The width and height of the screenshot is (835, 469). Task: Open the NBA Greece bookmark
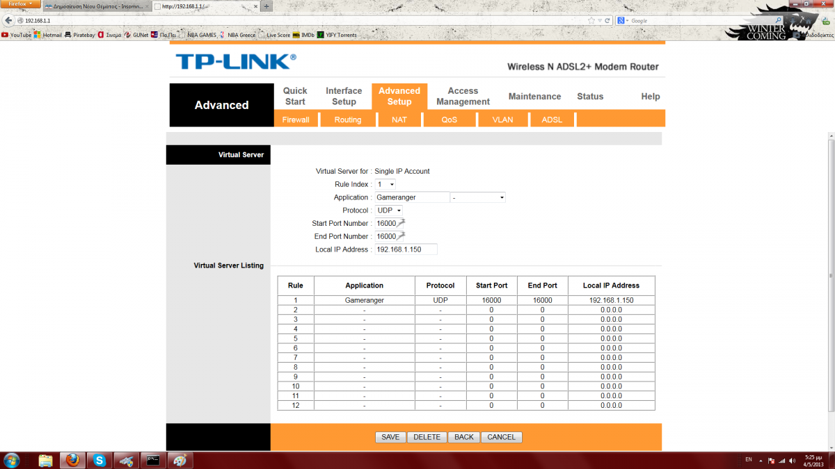pyautogui.click(x=237, y=35)
